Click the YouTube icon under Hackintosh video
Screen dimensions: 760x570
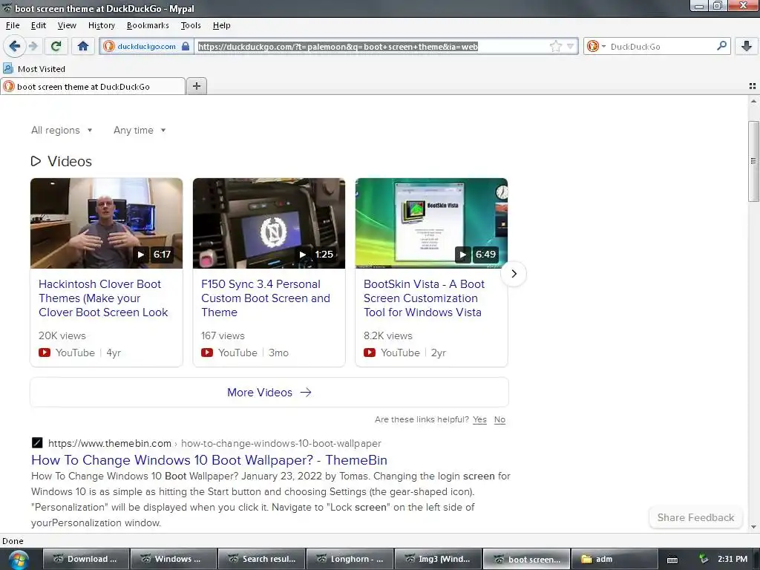pyautogui.click(x=45, y=353)
